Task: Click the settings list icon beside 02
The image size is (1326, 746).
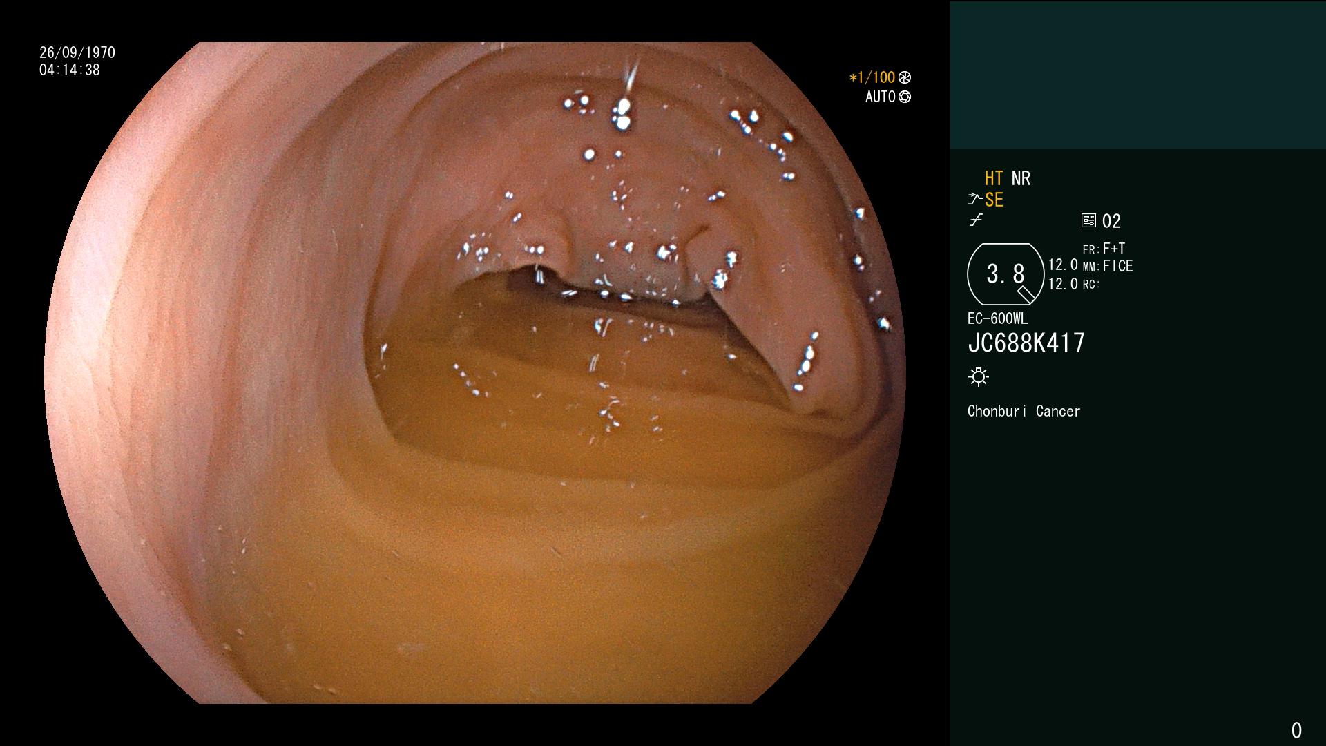Action: [1088, 220]
